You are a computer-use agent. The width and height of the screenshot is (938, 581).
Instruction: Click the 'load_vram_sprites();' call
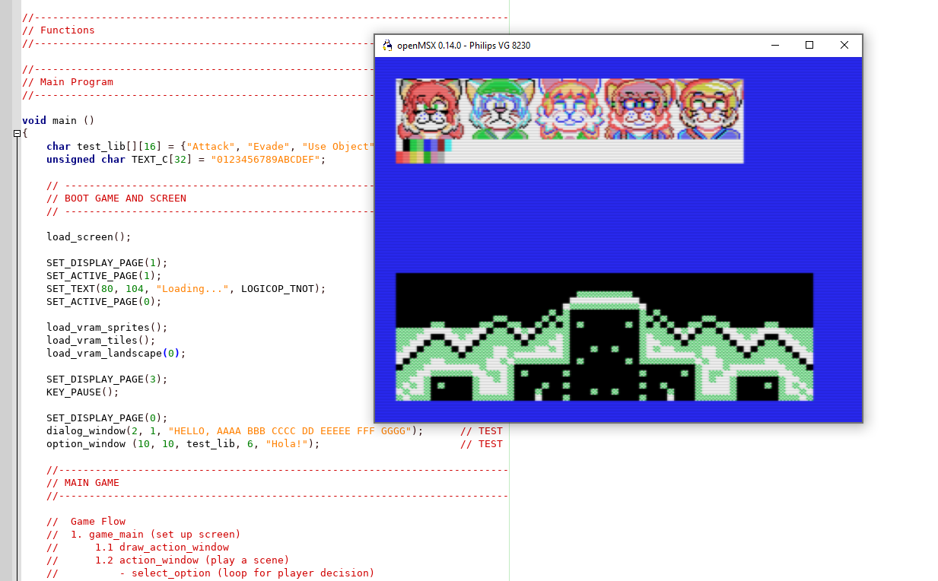point(107,327)
